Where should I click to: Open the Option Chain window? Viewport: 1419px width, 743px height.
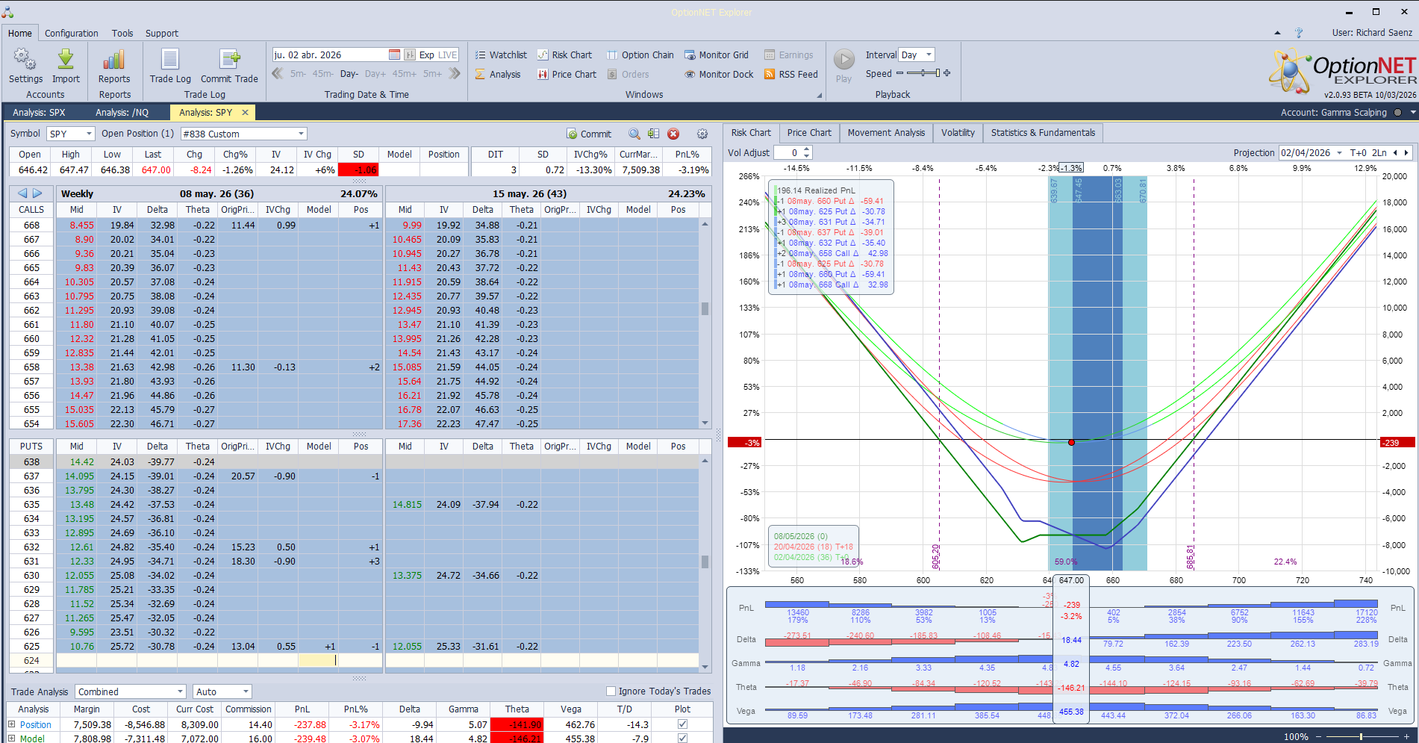point(640,55)
